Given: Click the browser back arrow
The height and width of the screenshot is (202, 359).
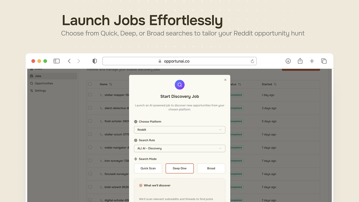Looking at the screenshot, I should click(69, 61).
